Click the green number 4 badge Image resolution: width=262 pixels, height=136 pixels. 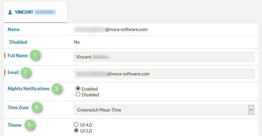coord(36,107)
